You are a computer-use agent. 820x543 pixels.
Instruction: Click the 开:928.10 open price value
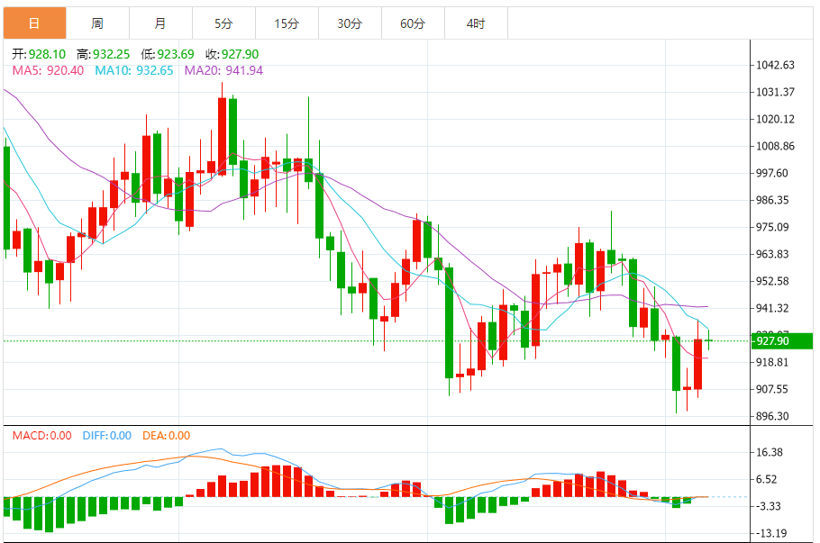40,54
